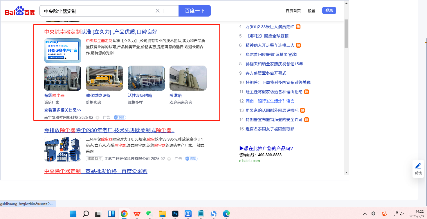Toggle the Chinese input mode indicator in tray

[374, 214]
